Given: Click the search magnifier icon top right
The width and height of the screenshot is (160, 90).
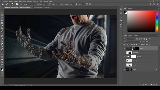Looking at the screenshot, I should pos(150,4).
